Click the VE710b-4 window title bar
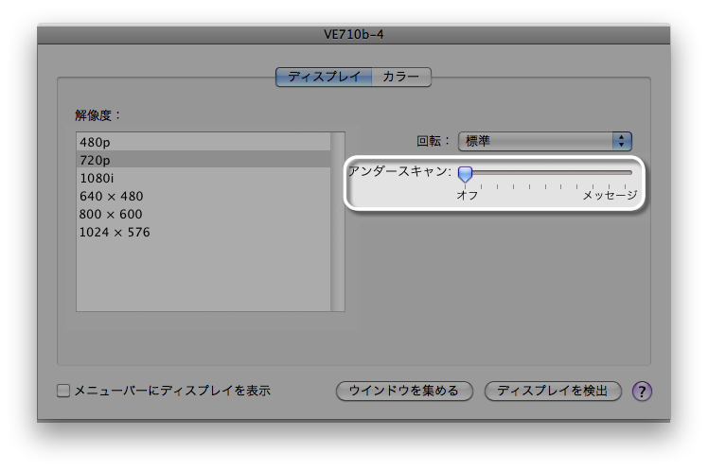 [x=353, y=34]
